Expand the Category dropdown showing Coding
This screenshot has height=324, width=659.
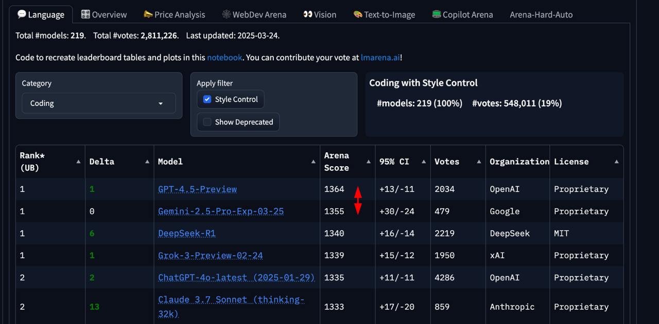coord(98,103)
